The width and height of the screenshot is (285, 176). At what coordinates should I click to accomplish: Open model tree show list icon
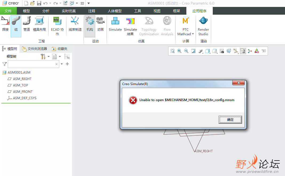click(x=54, y=57)
